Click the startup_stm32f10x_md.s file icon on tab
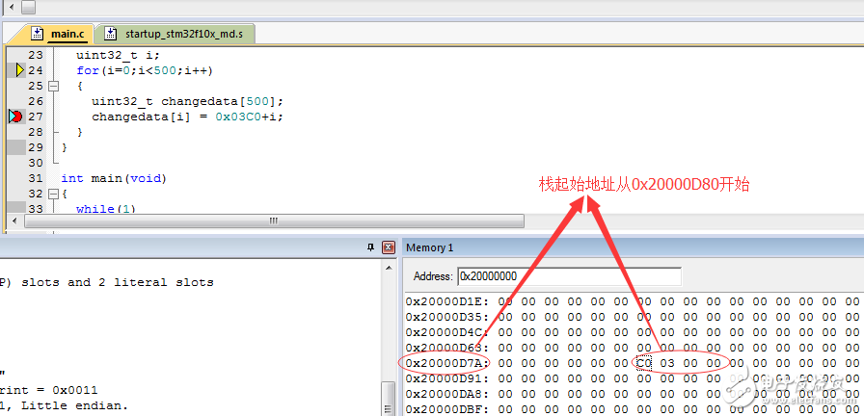Image resolution: width=864 pixels, height=416 pixels. tap(111, 34)
